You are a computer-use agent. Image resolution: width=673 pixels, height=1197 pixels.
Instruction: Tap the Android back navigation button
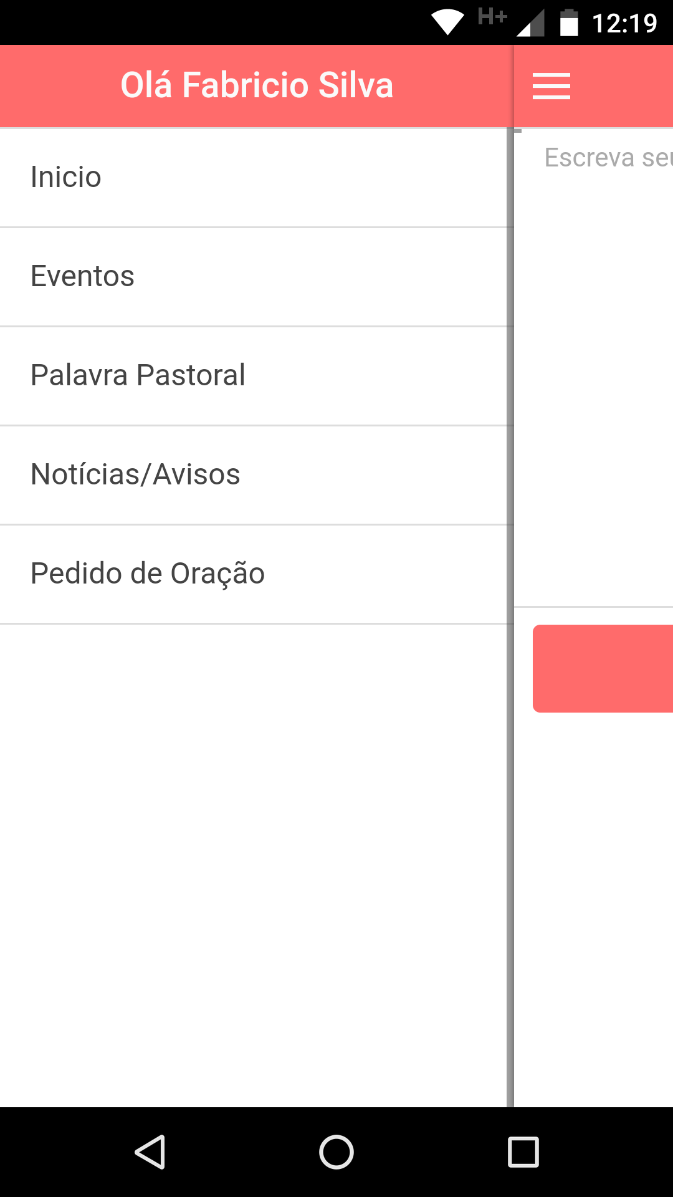pos(150,1151)
